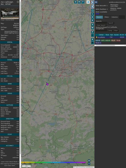
Task: Focus the Search text field
Action: [101, 23]
